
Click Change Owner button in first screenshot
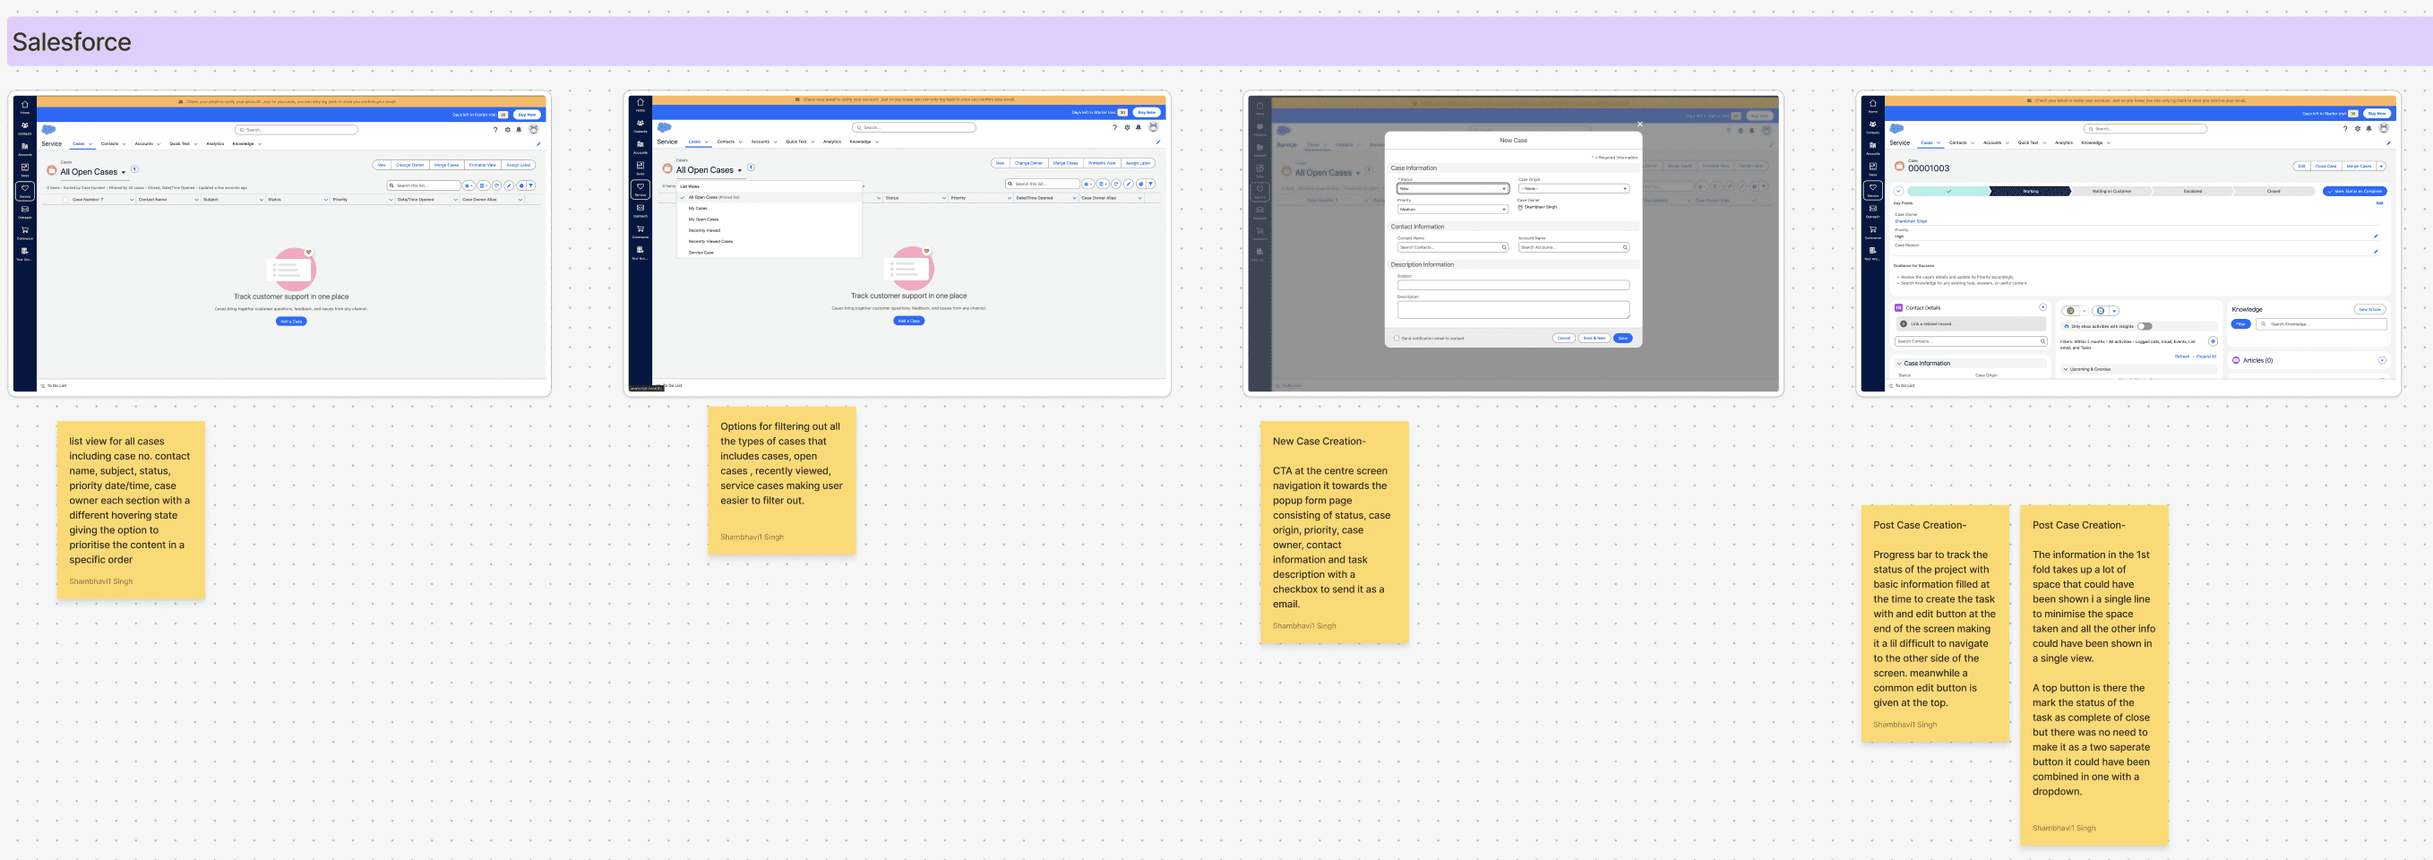point(410,165)
